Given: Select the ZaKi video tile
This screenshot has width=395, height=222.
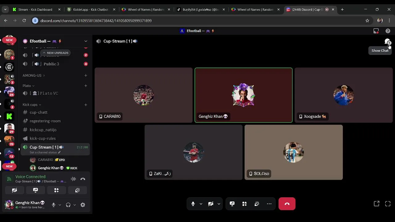Looking at the screenshot, I should [193, 152].
